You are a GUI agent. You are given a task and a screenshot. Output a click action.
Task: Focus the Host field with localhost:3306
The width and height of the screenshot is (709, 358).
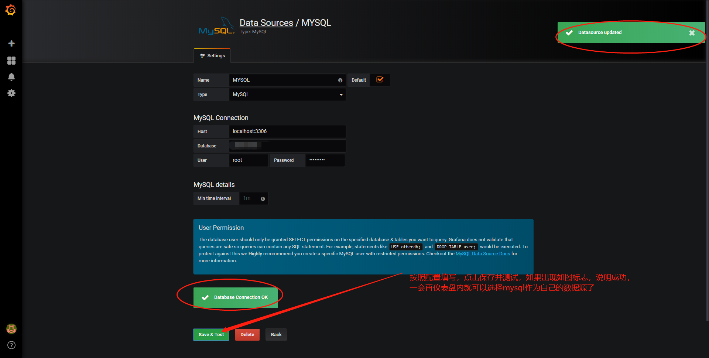pyautogui.click(x=287, y=132)
